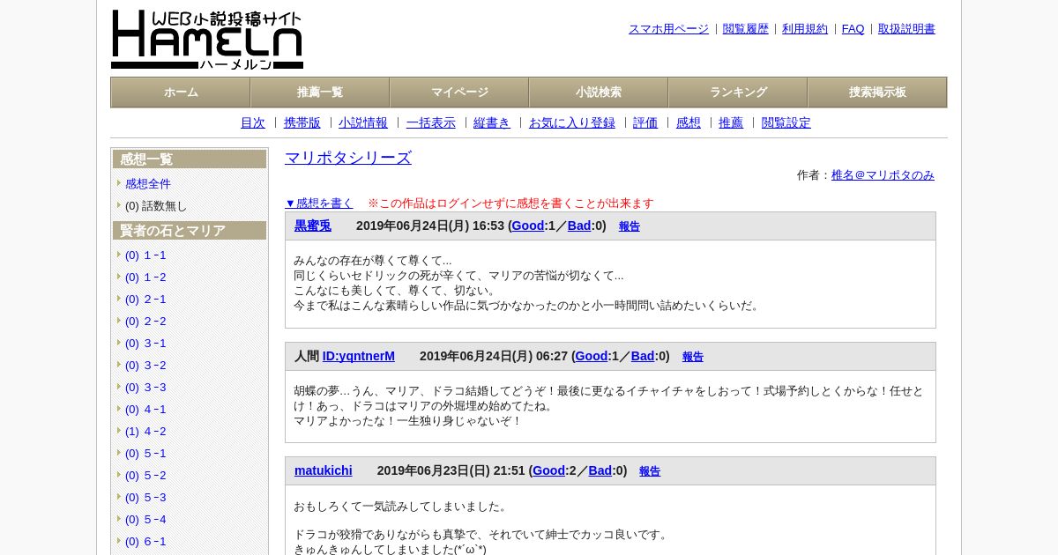Open the 評価 rating link
The height and width of the screenshot is (555, 1058).
(x=645, y=123)
